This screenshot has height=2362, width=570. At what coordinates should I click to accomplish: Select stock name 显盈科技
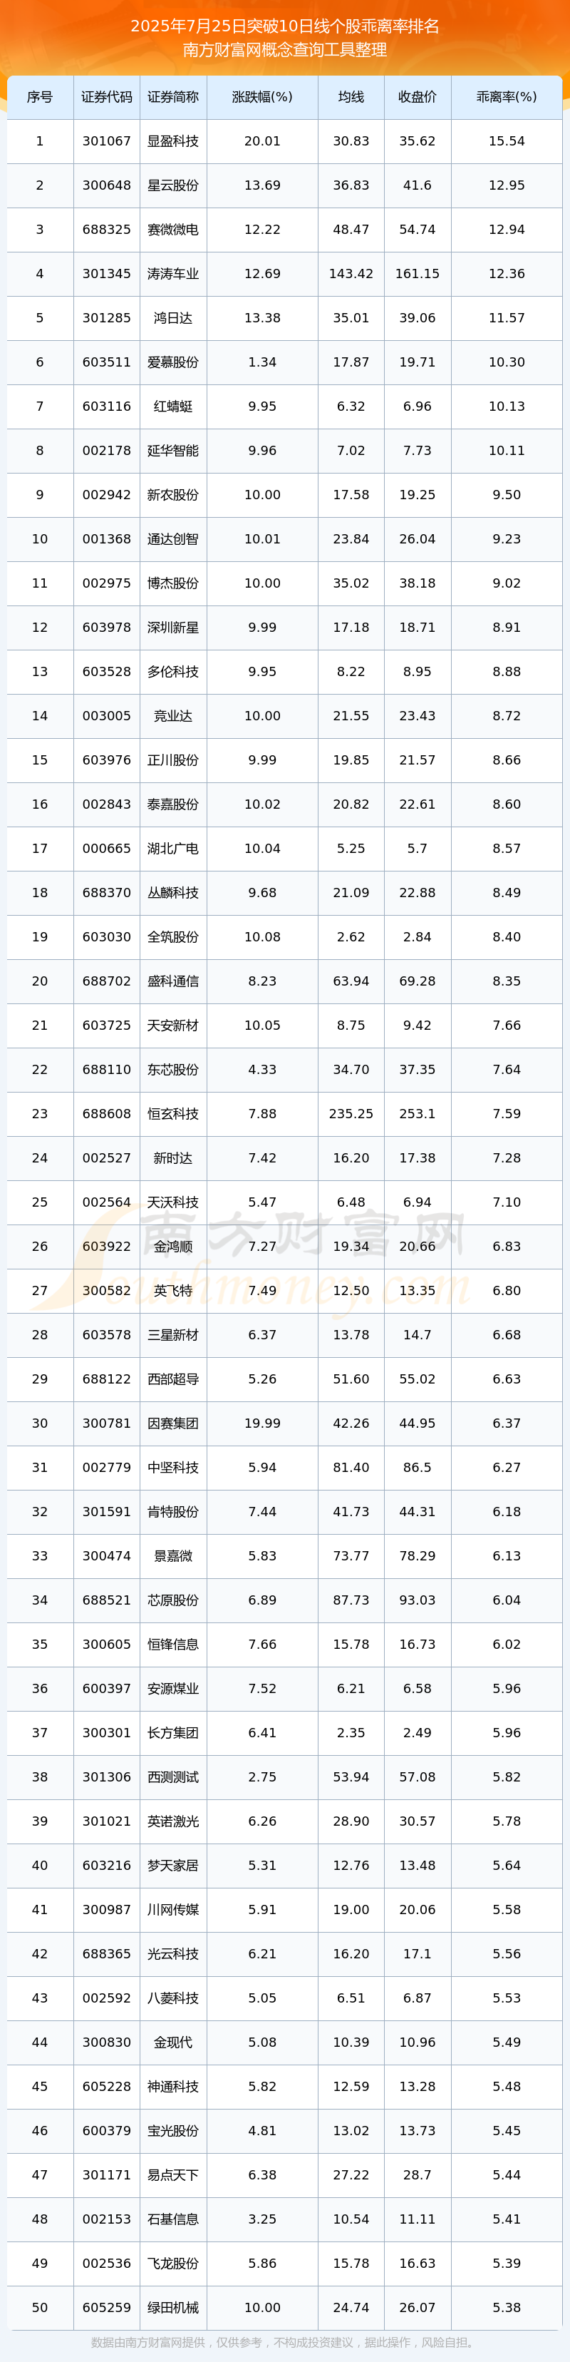click(173, 141)
